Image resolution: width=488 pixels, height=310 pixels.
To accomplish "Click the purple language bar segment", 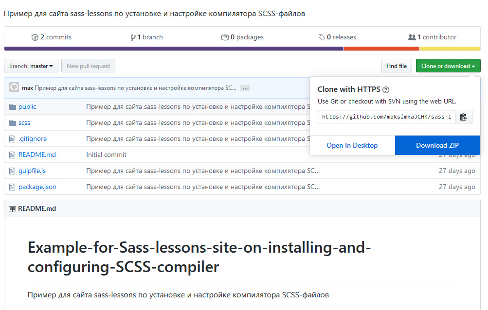I will point(174,49).
